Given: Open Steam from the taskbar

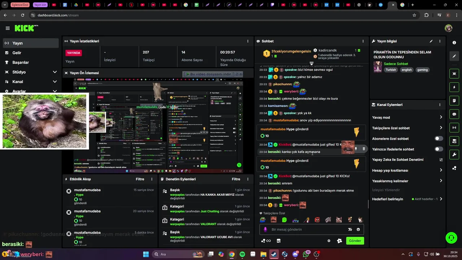Looking at the screenshot, I should (x=274, y=254).
